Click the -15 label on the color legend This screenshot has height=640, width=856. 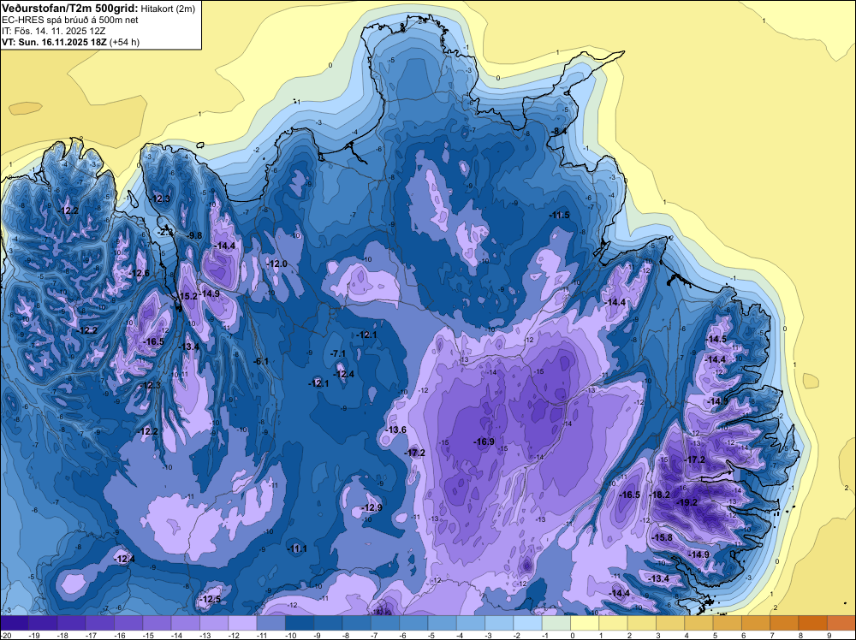click(148, 635)
